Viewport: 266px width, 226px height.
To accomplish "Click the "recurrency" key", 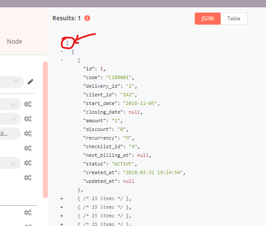I will [x=100, y=138].
